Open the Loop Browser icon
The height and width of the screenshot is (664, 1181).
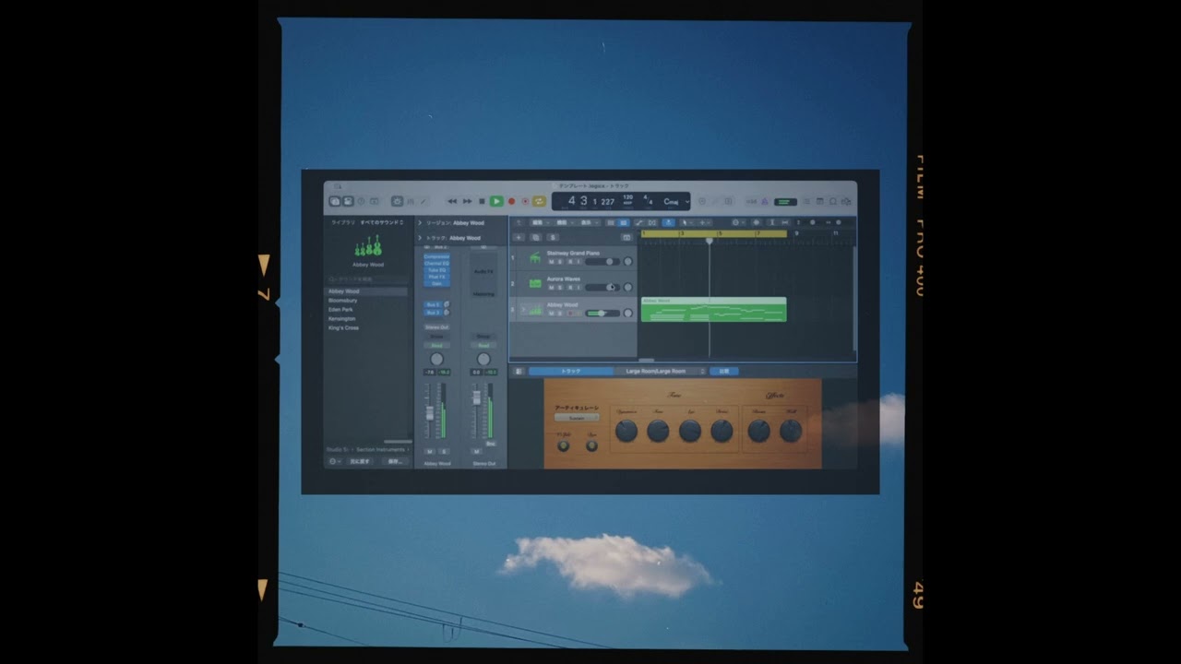(832, 201)
